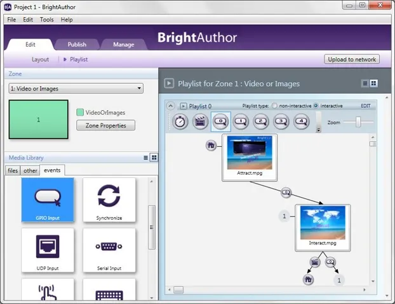This screenshot has height=304, width=395.
Task: Open the Edit menu
Action: pyautogui.click(x=28, y=20)
